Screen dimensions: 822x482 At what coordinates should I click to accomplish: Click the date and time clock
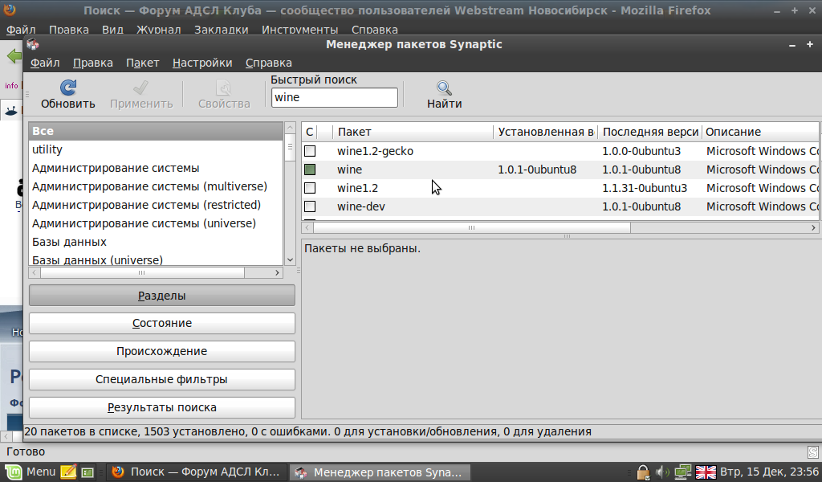pos(768,472)
